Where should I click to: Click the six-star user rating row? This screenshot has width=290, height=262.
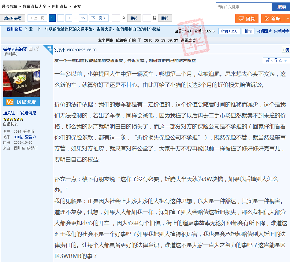click(13, 119)
